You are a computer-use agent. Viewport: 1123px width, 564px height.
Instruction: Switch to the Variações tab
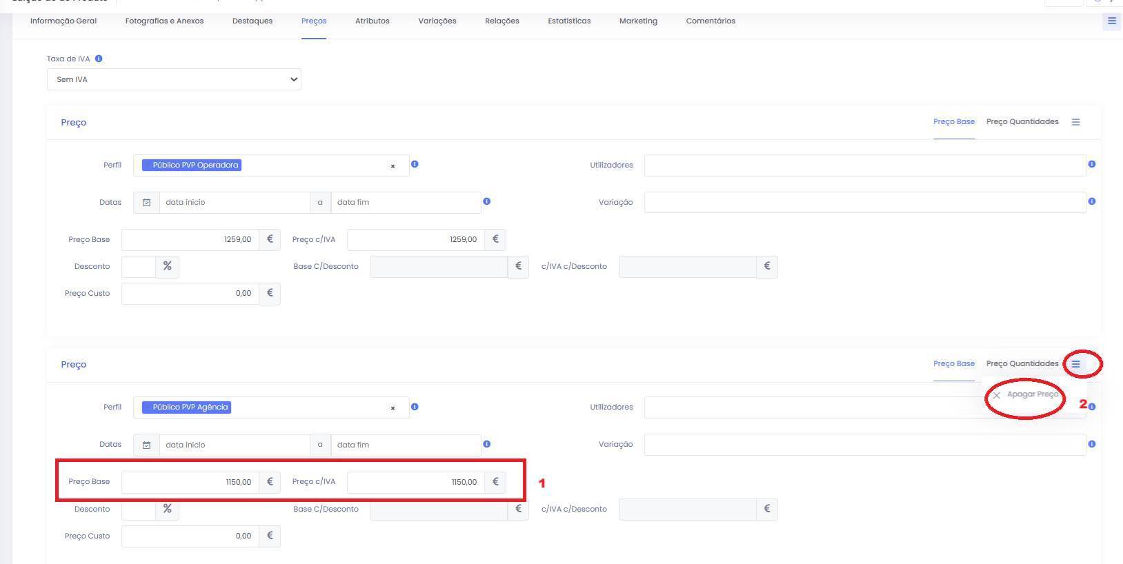(x=437, y=21)
